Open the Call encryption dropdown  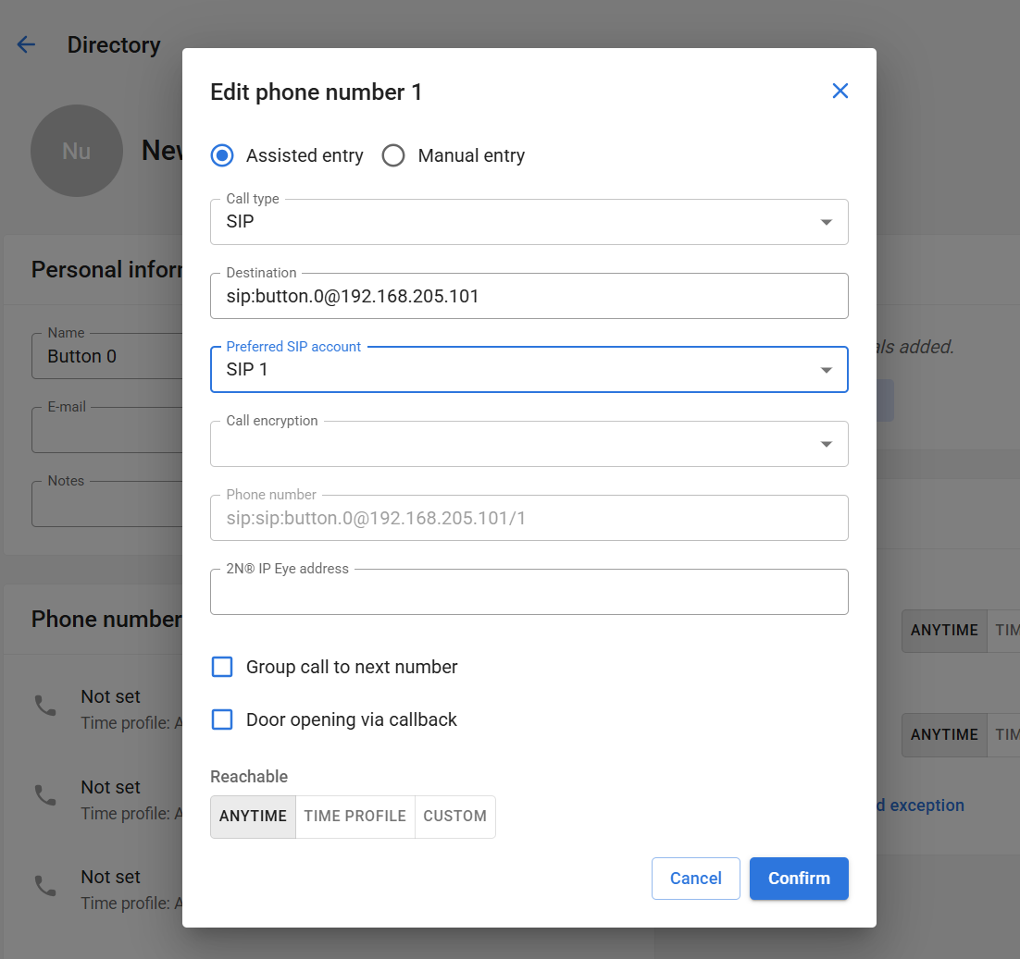(529, 444)
